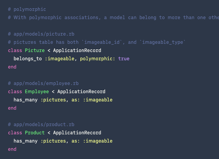Click the class name 'Product'
Viewport: 219px width, 159px height.
(35, 133)
